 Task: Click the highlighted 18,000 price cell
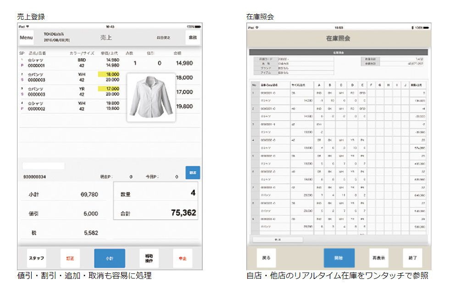point(109,74)
